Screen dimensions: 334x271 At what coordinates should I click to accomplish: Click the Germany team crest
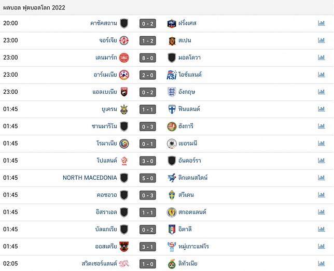tap(172, 144)
